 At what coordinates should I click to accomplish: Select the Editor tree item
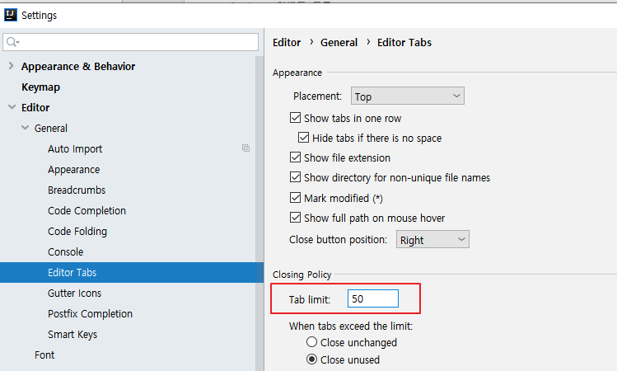coord(35,107)
